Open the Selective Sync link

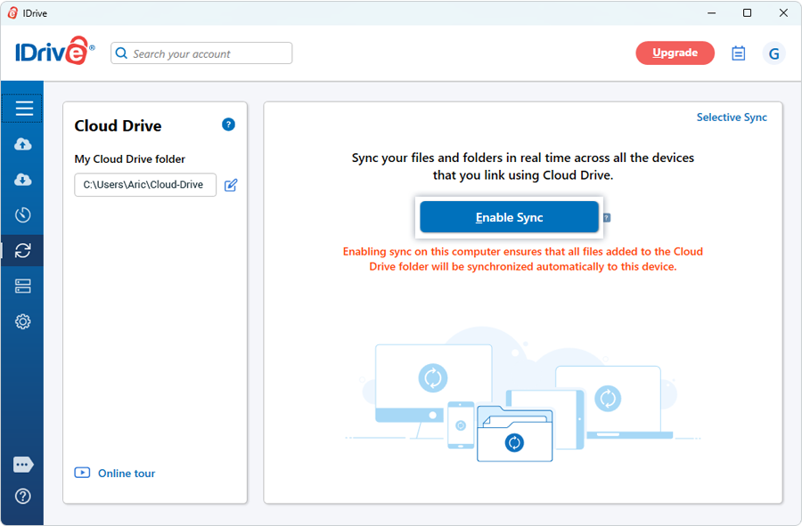pyautogui.click(x=732, y=117)
